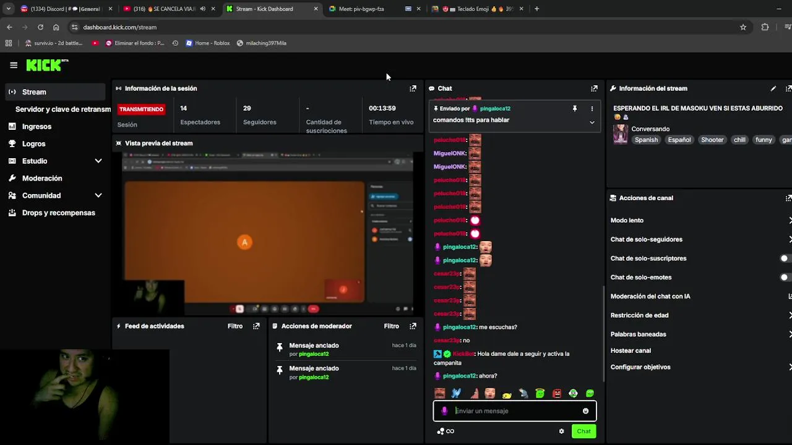Open the emoji picker in message box
Screen dimensions: 792x445
[585, 411]
